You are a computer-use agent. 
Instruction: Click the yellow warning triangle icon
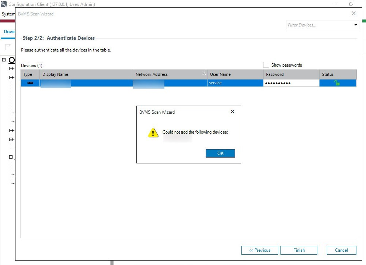(x=153, y=132)
